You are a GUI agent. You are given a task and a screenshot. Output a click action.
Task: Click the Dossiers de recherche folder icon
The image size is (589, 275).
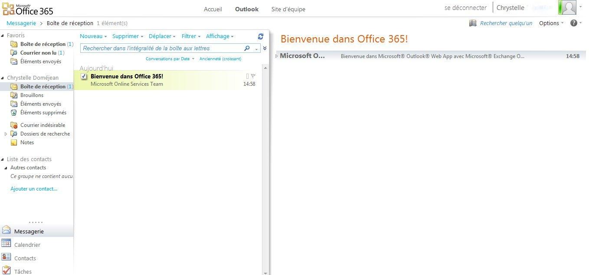coord(14,134)
